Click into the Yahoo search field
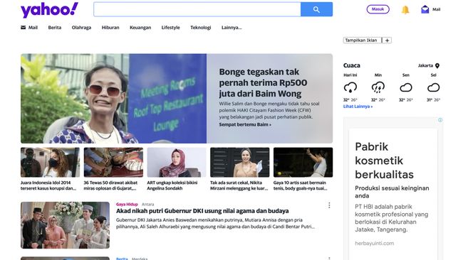This screenshot has height=260, width=463. click(197, 9)
